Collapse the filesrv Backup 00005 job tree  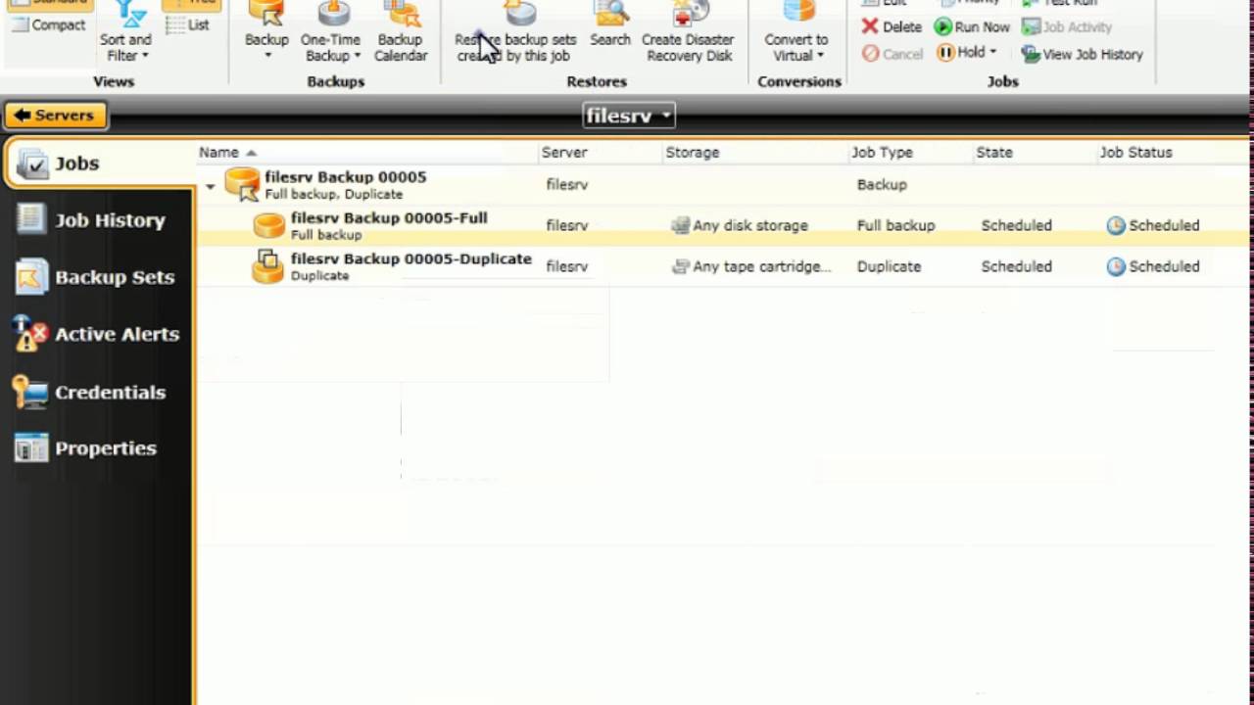coord(210,185)
